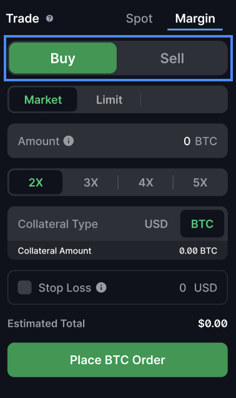The width and height of the screenshot is (236, 398).
Task: Open the Amount info icon tooltip
Action: click(69, 141)
